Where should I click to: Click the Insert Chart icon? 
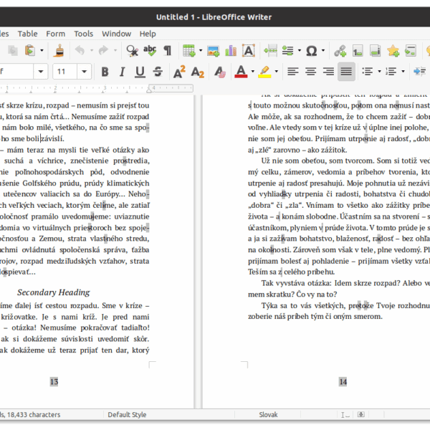click(231, 51)
